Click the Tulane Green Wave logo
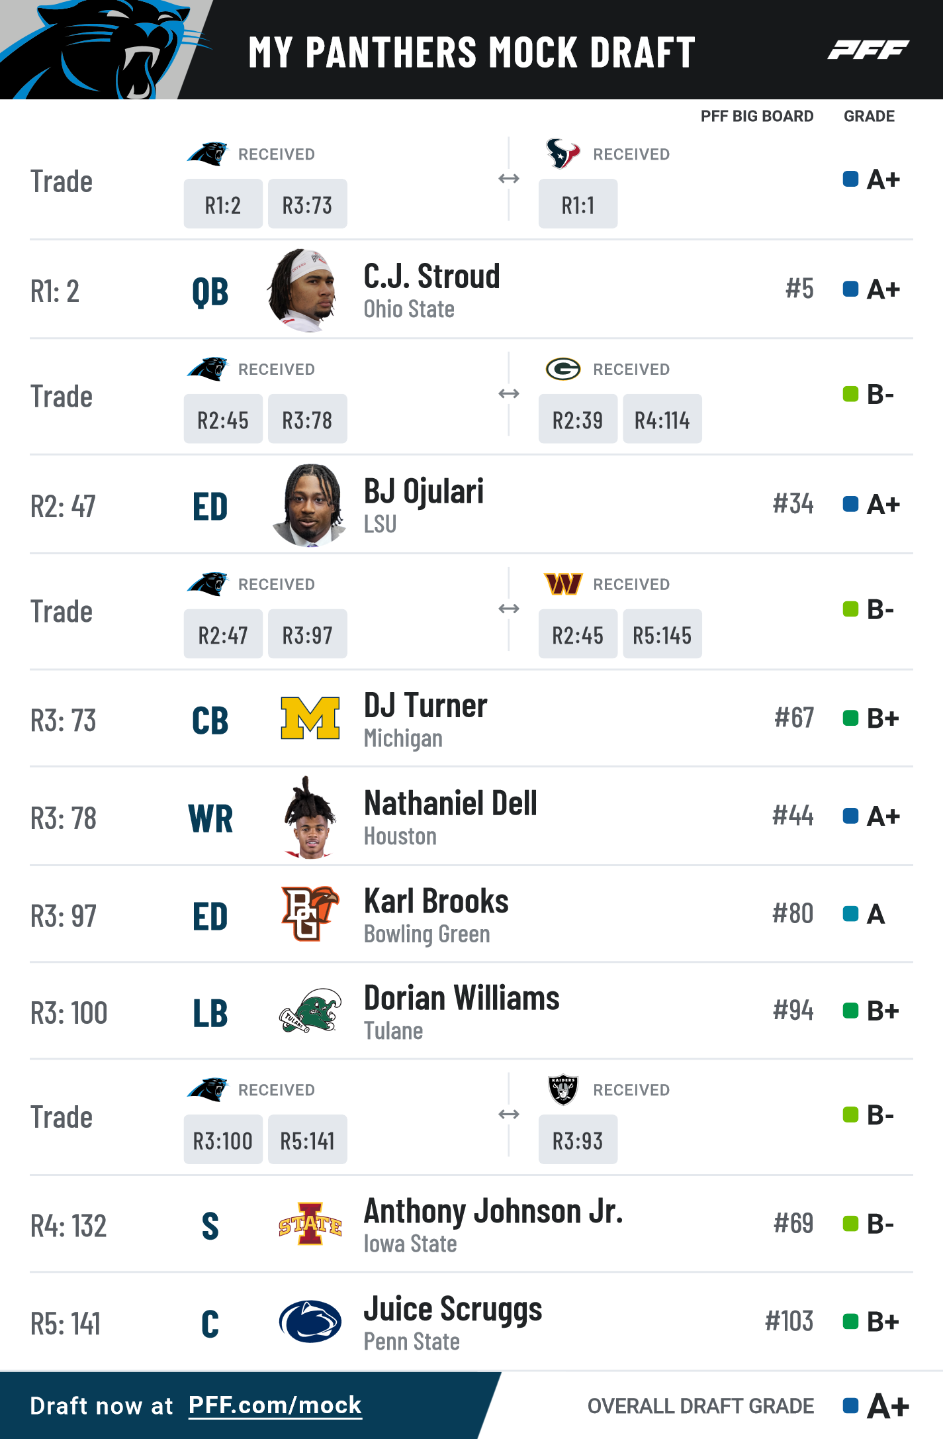 tap(310, 1011)
